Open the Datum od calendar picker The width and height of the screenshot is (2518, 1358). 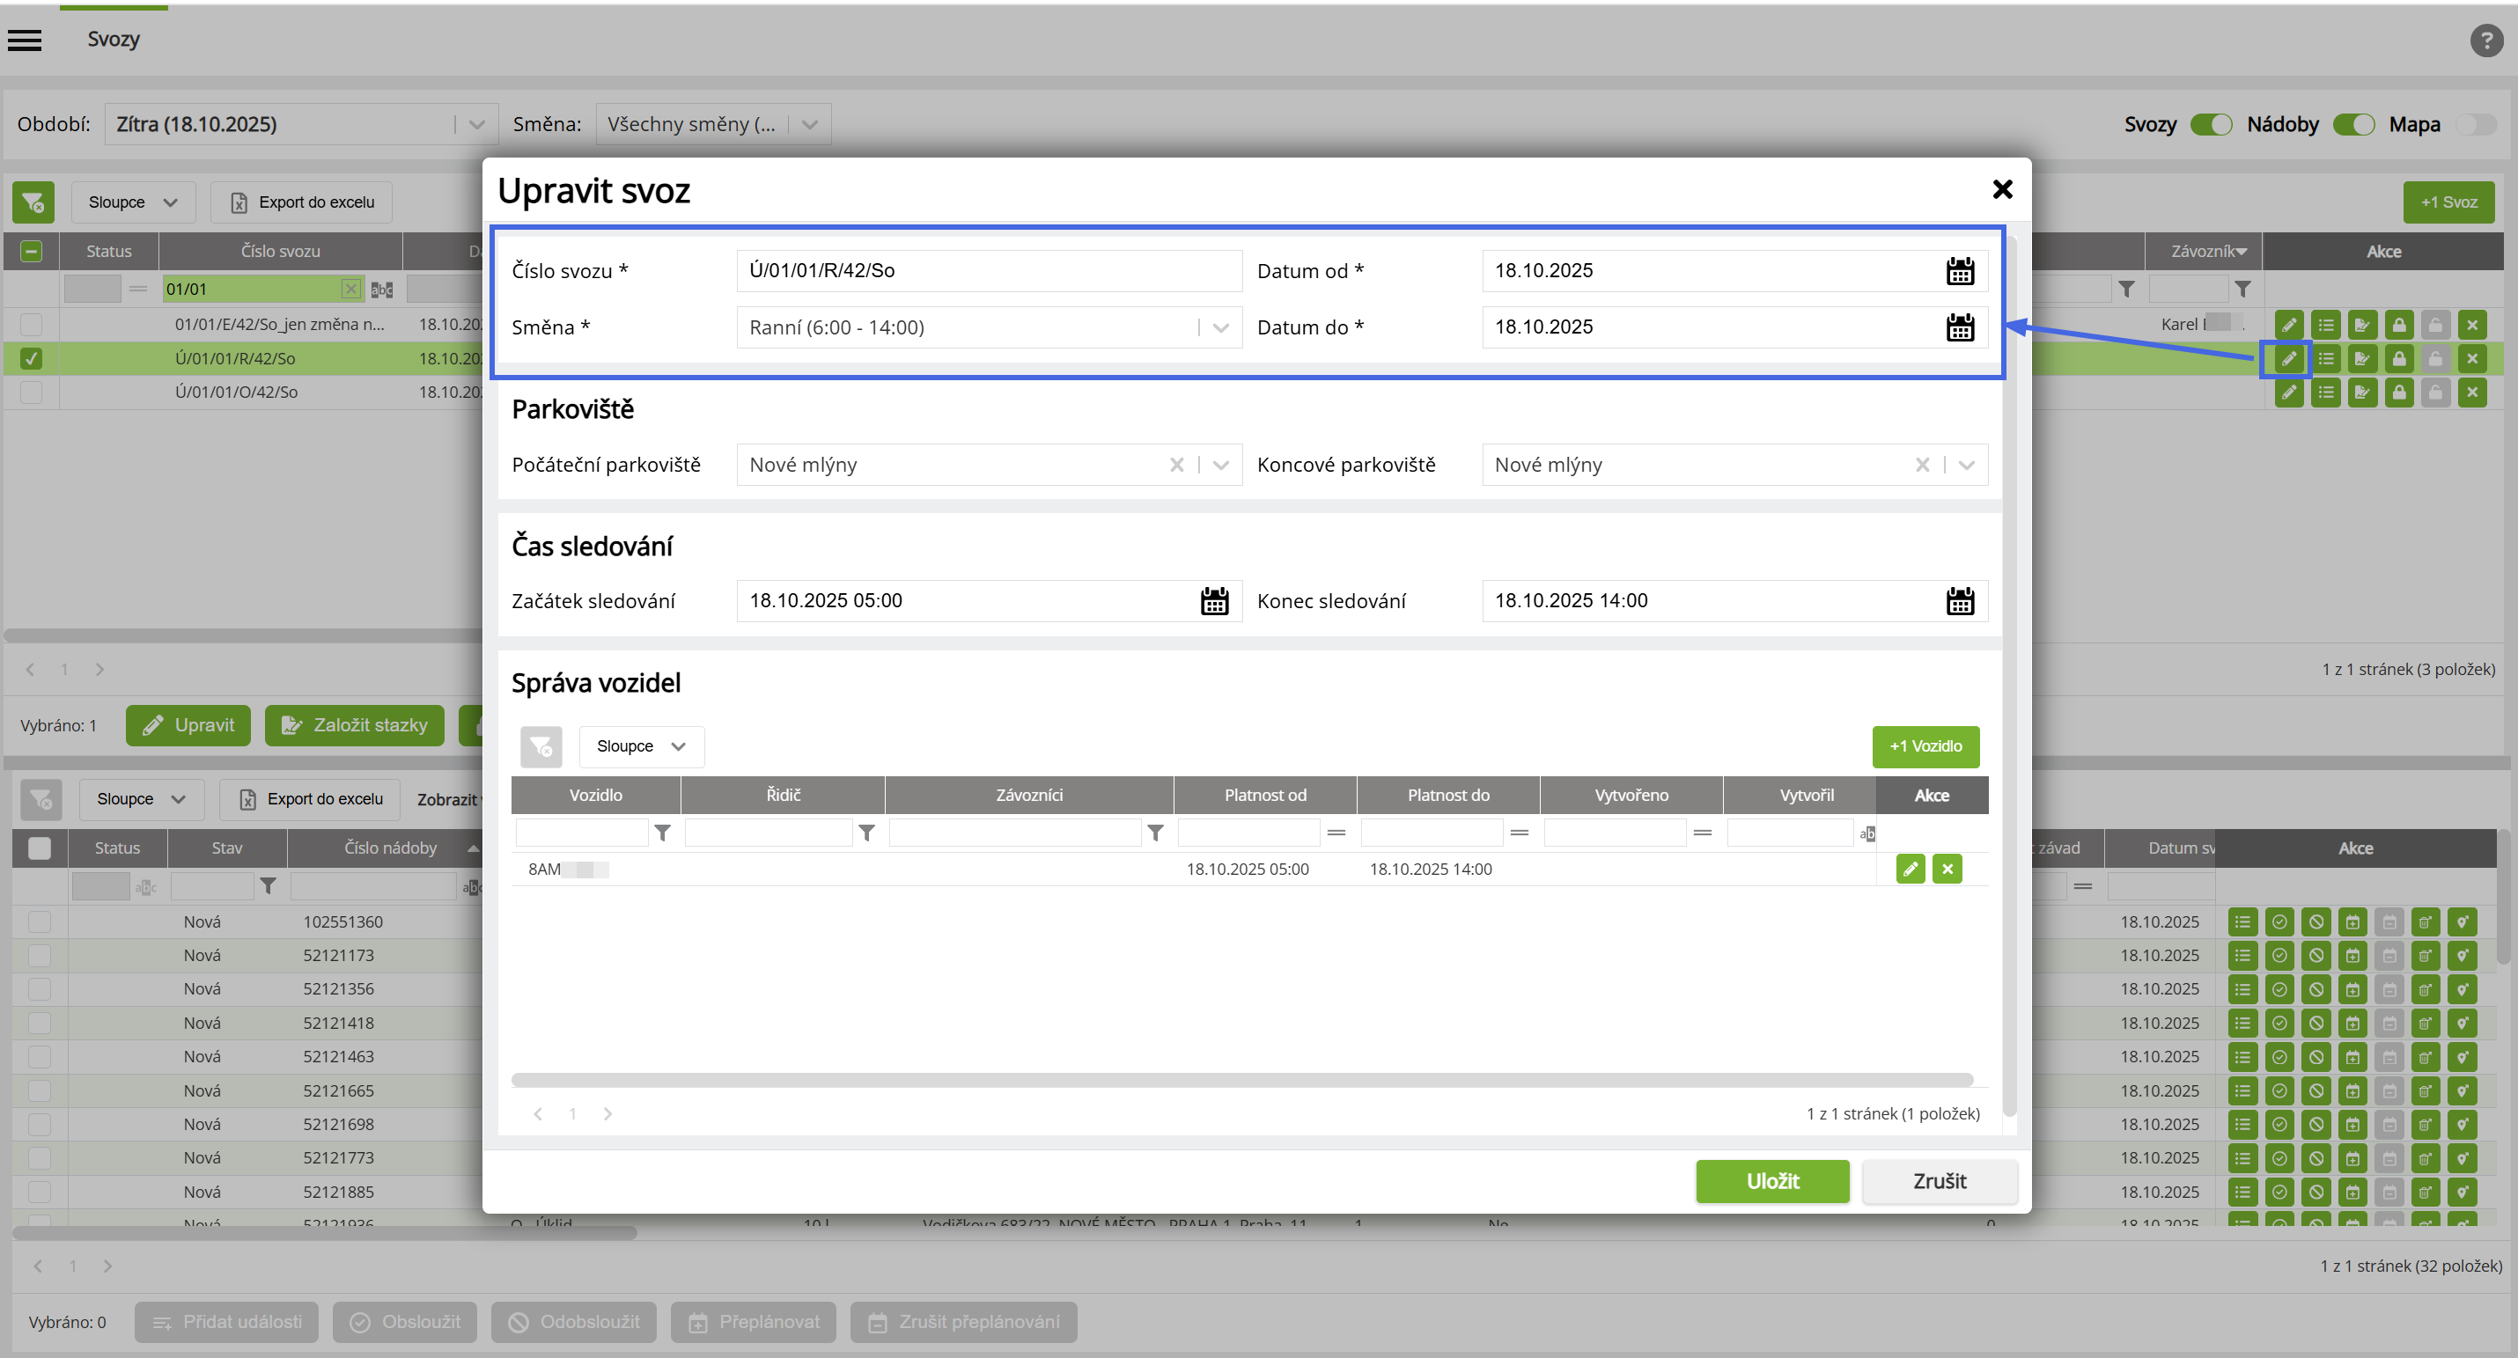point(1959,270)
